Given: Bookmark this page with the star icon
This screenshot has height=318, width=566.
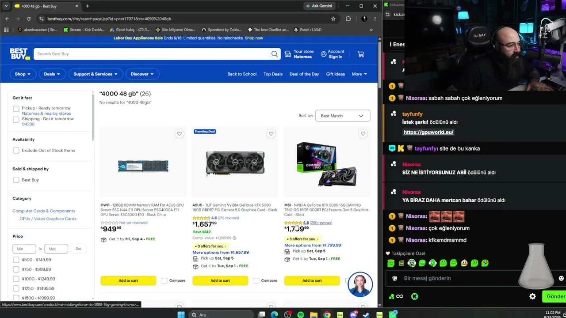Looking at the screenshot, I should click(333, 19).
